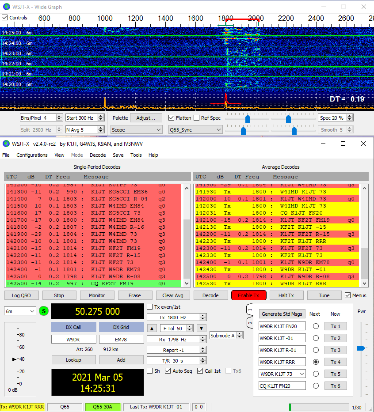Viewport: 374px width, 412px height.
Task: Open the Configurations menu
Action: click(32, 155)
